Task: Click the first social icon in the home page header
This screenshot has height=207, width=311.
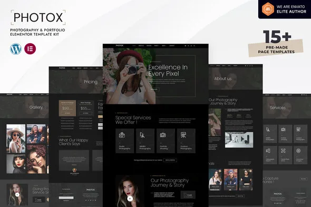Action: 186,46
